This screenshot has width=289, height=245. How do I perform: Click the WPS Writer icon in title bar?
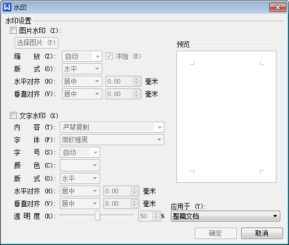7,8
